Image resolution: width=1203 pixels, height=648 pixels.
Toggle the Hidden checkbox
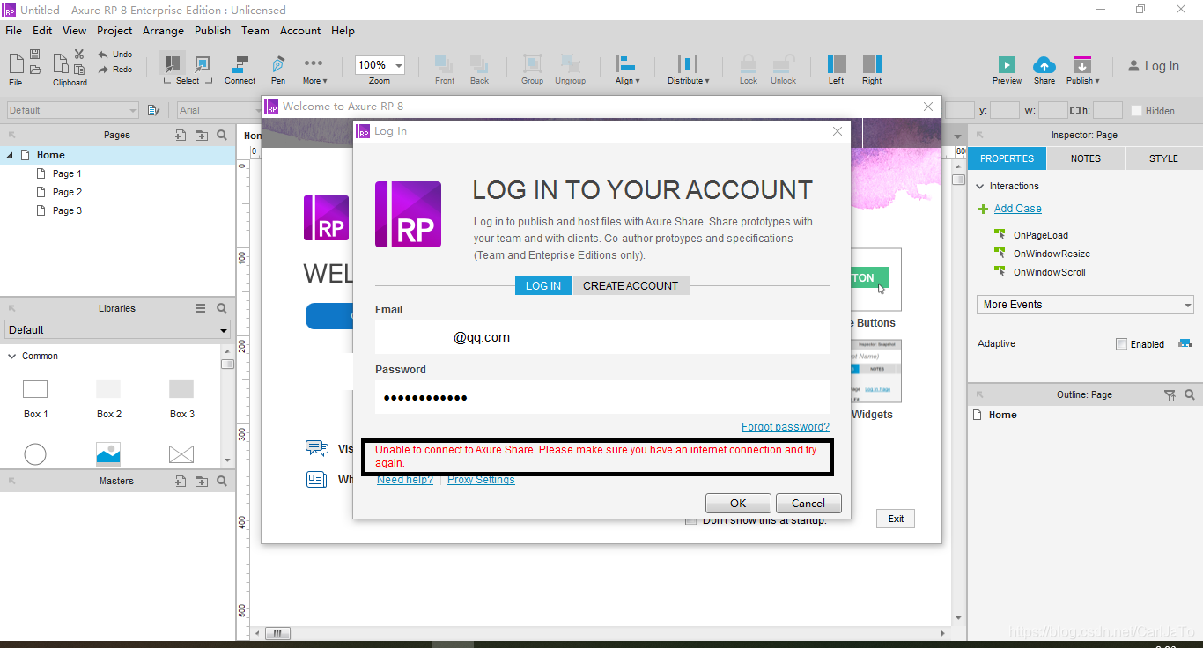pyautogui.click(x=1136, y=111)
